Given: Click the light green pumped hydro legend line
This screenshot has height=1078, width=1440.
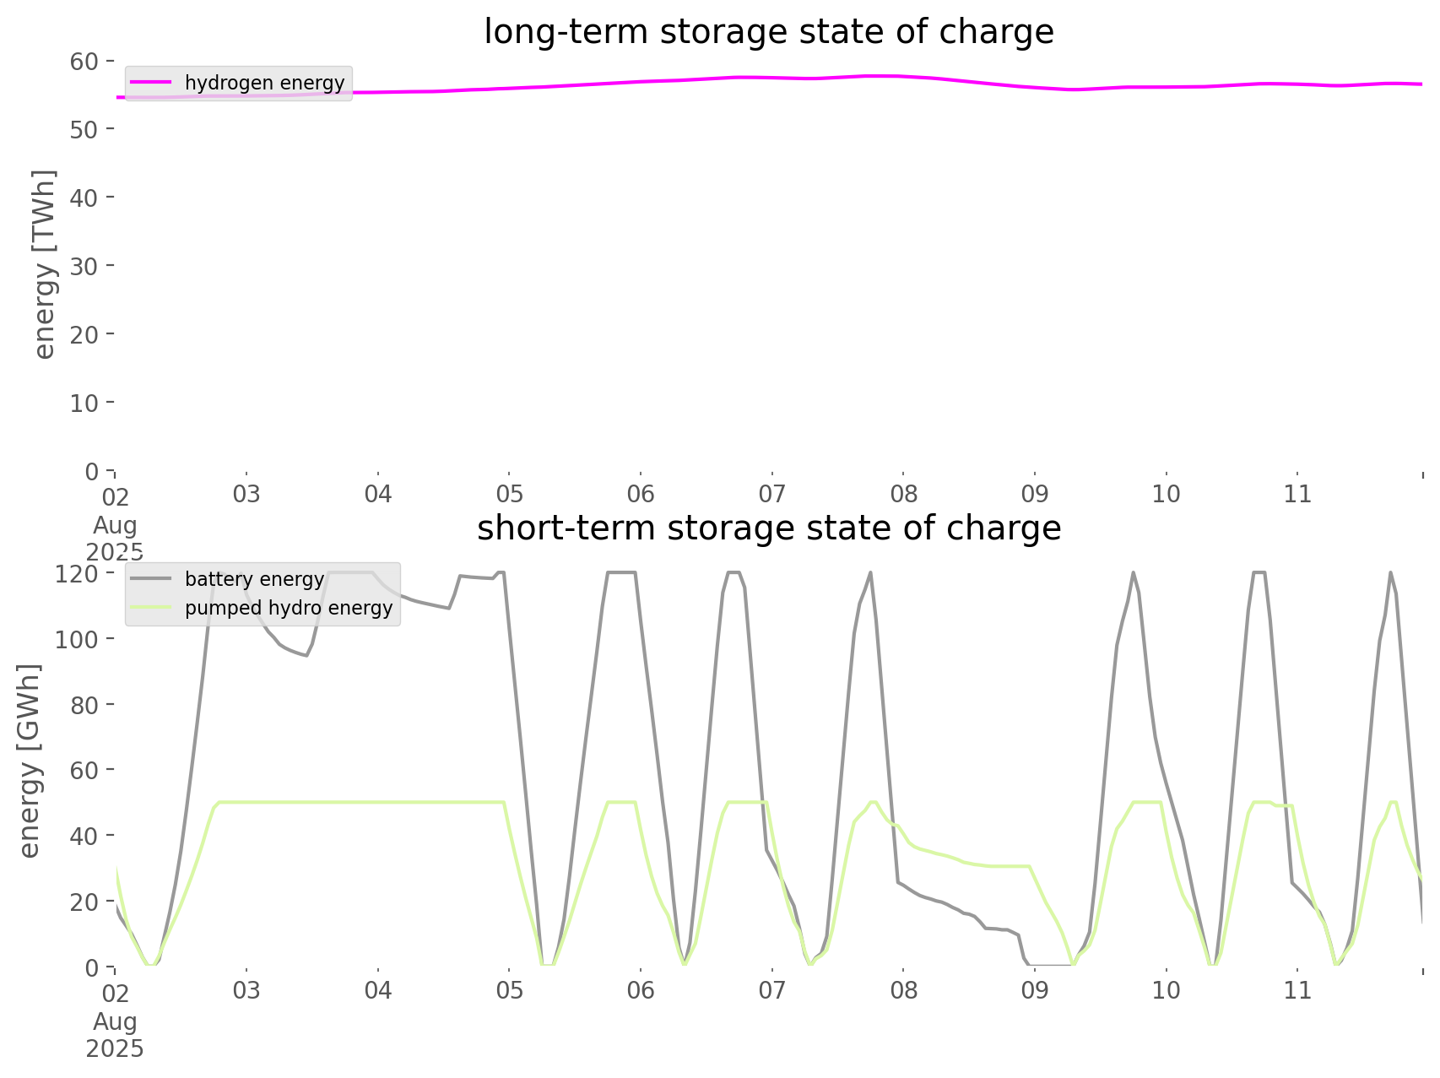Looking at the screenshot, I should 151,608.
